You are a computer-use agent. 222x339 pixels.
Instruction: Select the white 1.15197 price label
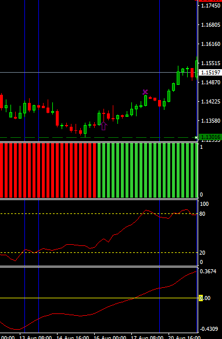click(x=210, y=73)
